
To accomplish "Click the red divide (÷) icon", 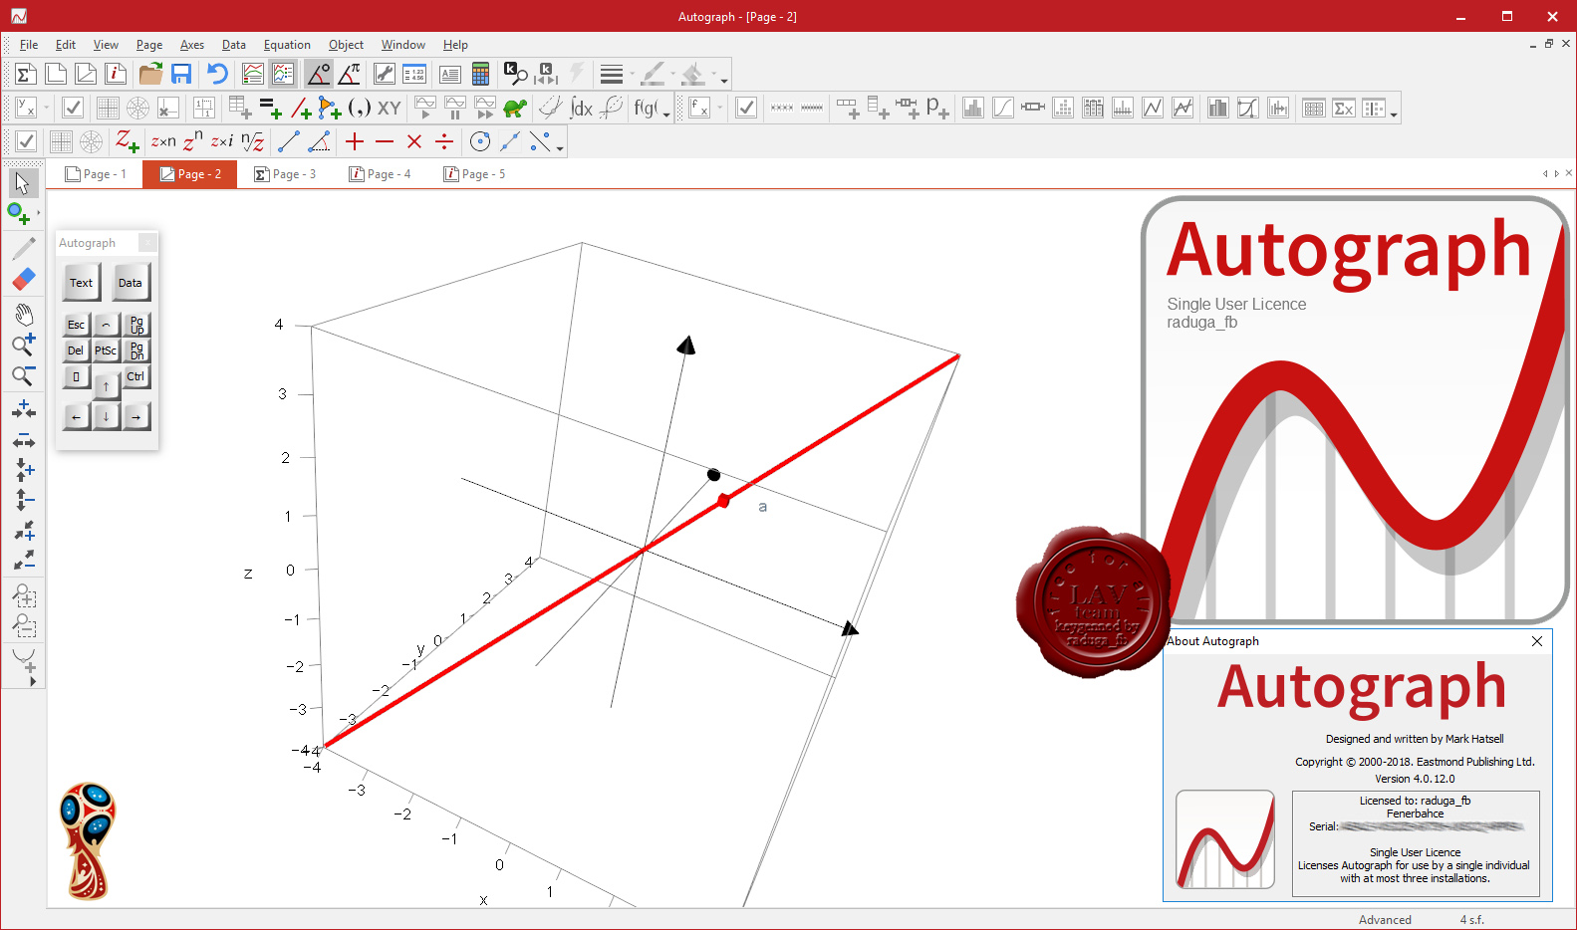I will [444, 141].
